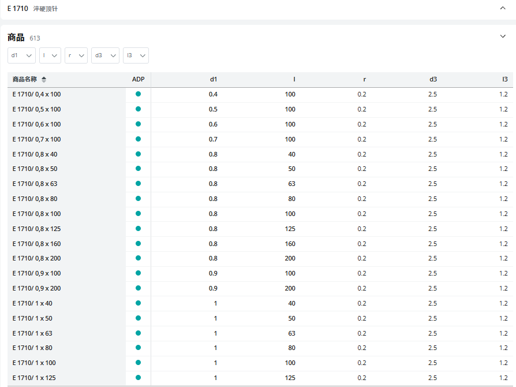The image size is (516, 387).
Task: Click ADP dot for E 1710/ 0,5 x 100
Action: pos(138,109)
